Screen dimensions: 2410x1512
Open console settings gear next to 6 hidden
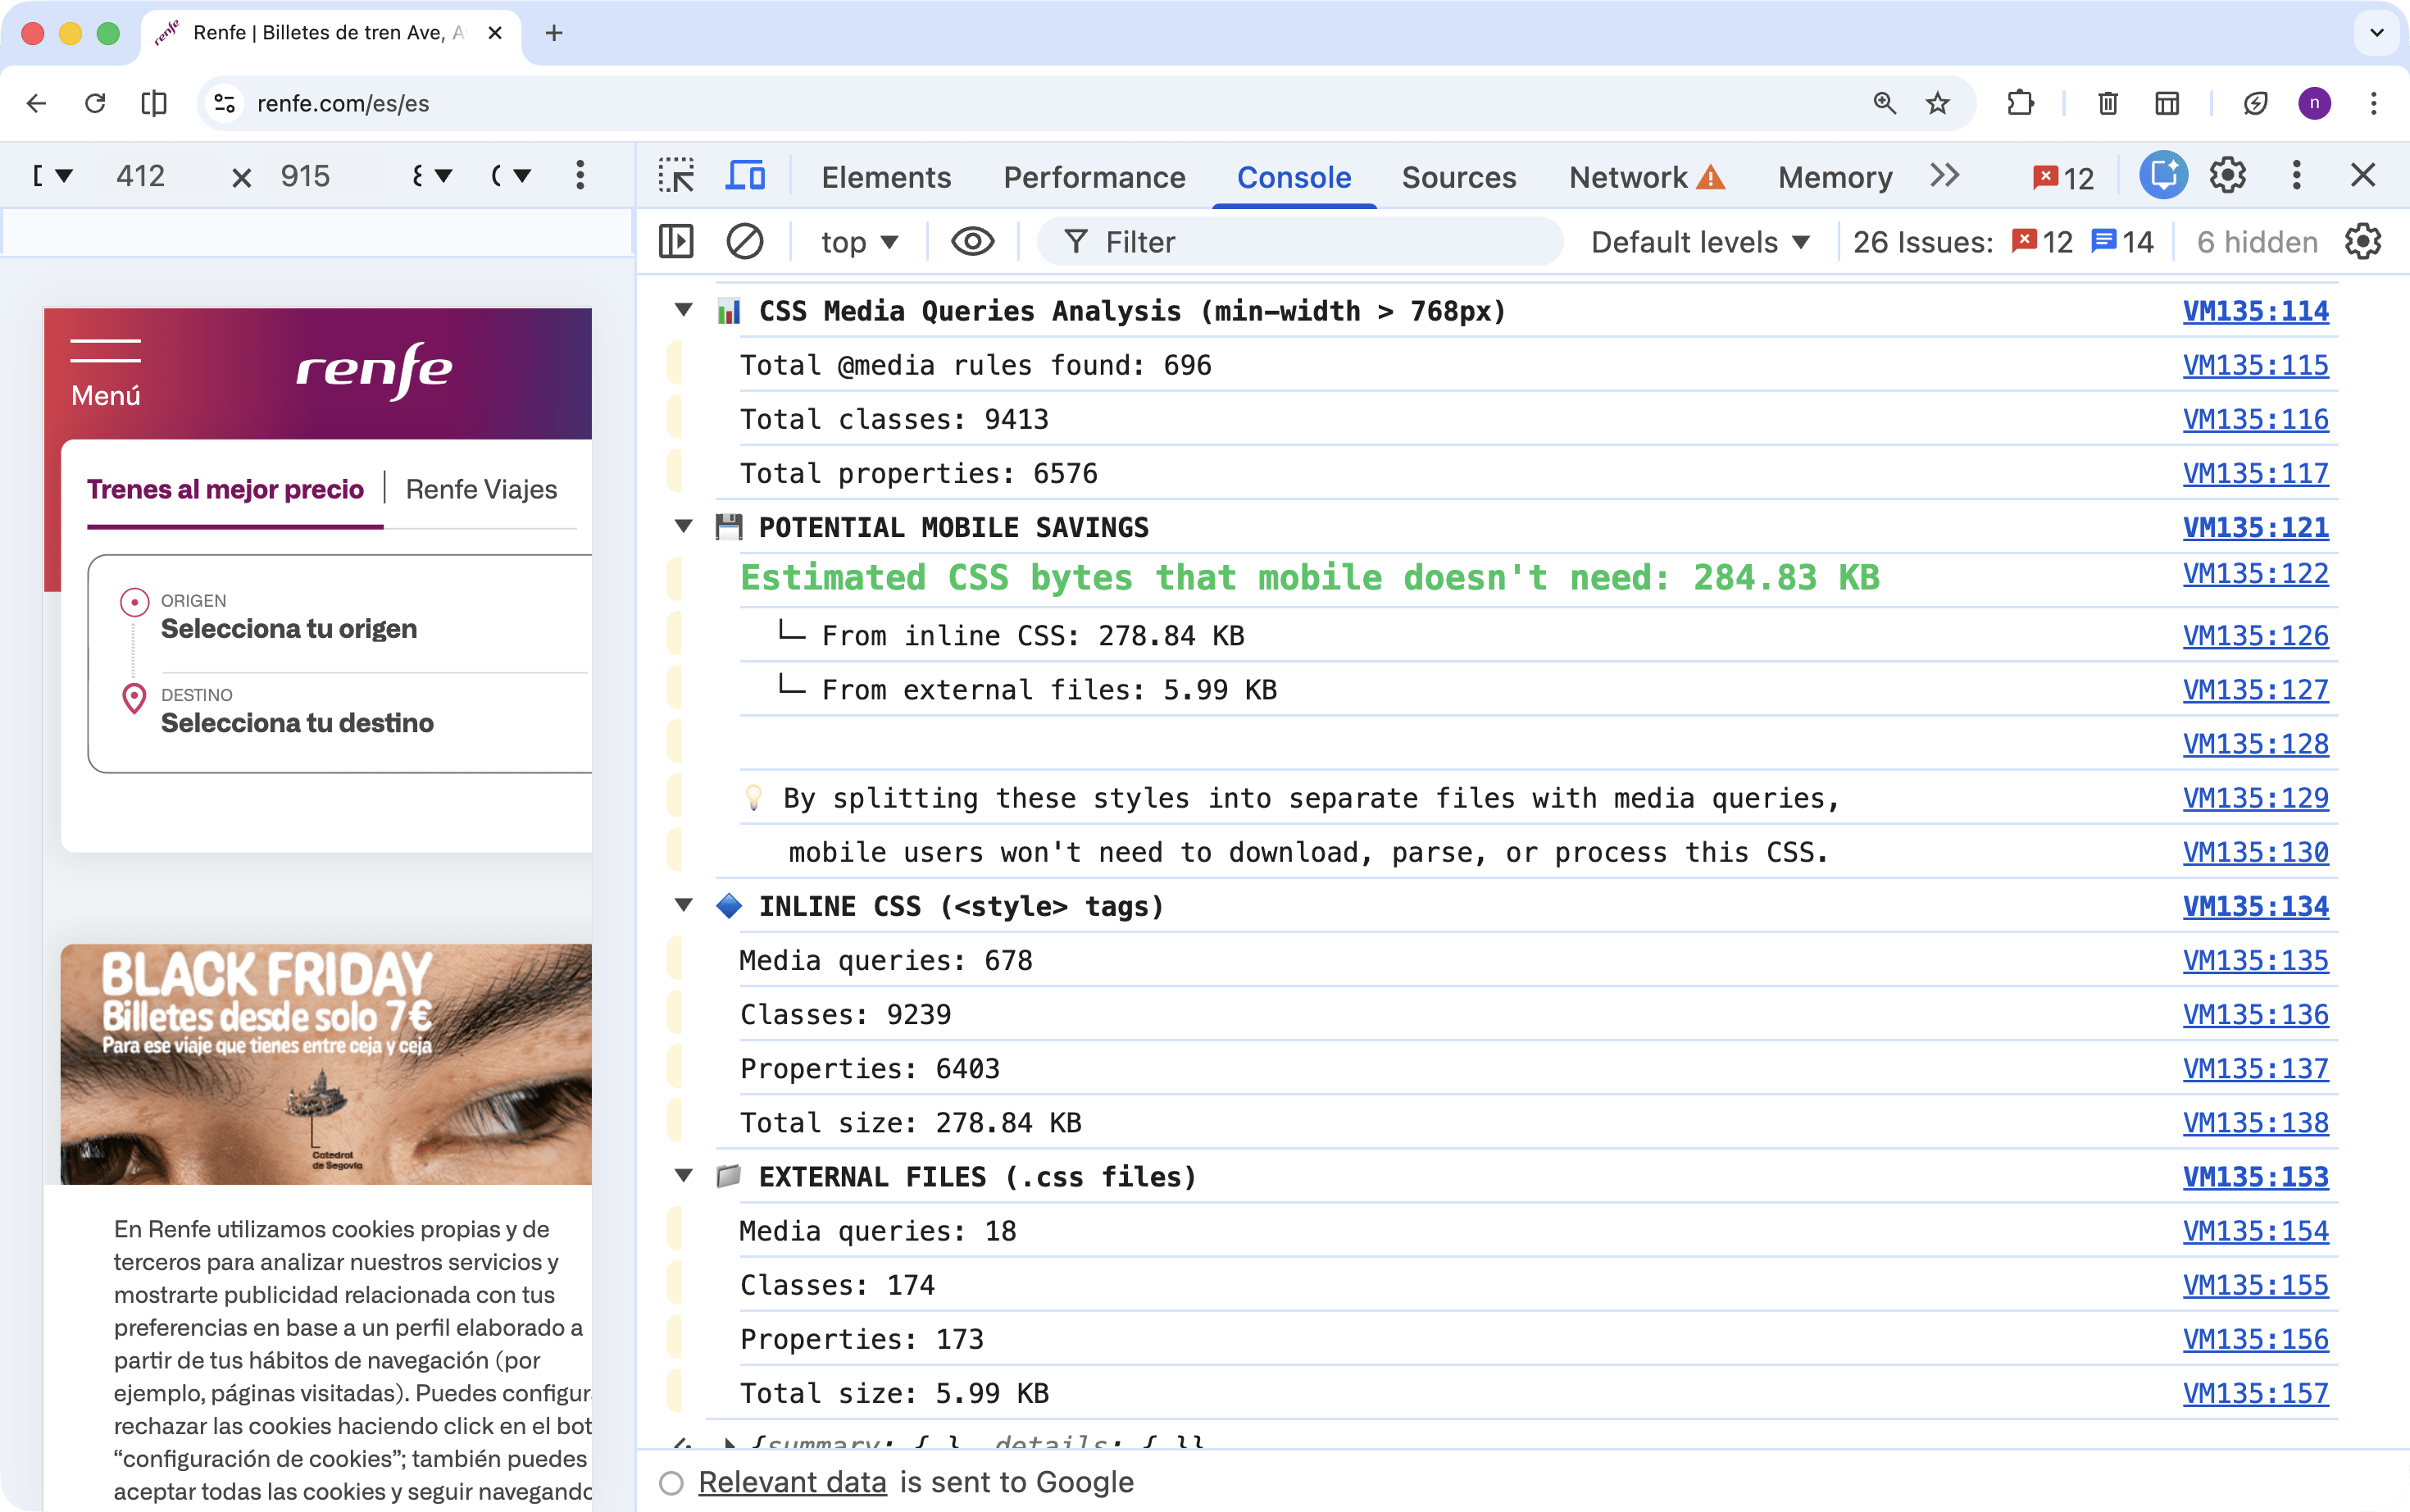pyautogui.click(x=2362, y=241)
